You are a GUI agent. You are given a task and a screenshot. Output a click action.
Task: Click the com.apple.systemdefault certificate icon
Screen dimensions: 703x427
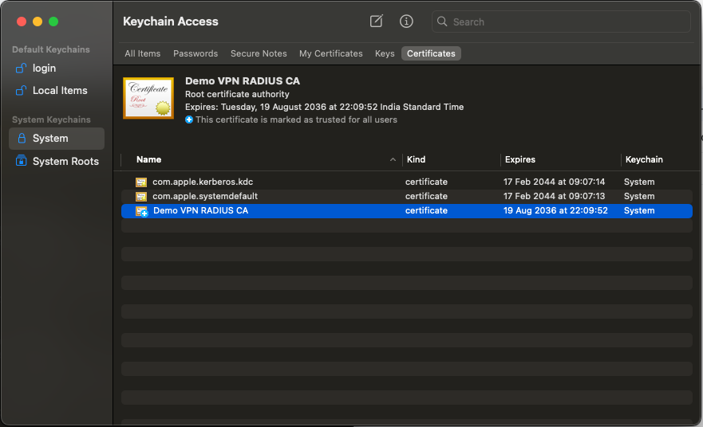141,197
